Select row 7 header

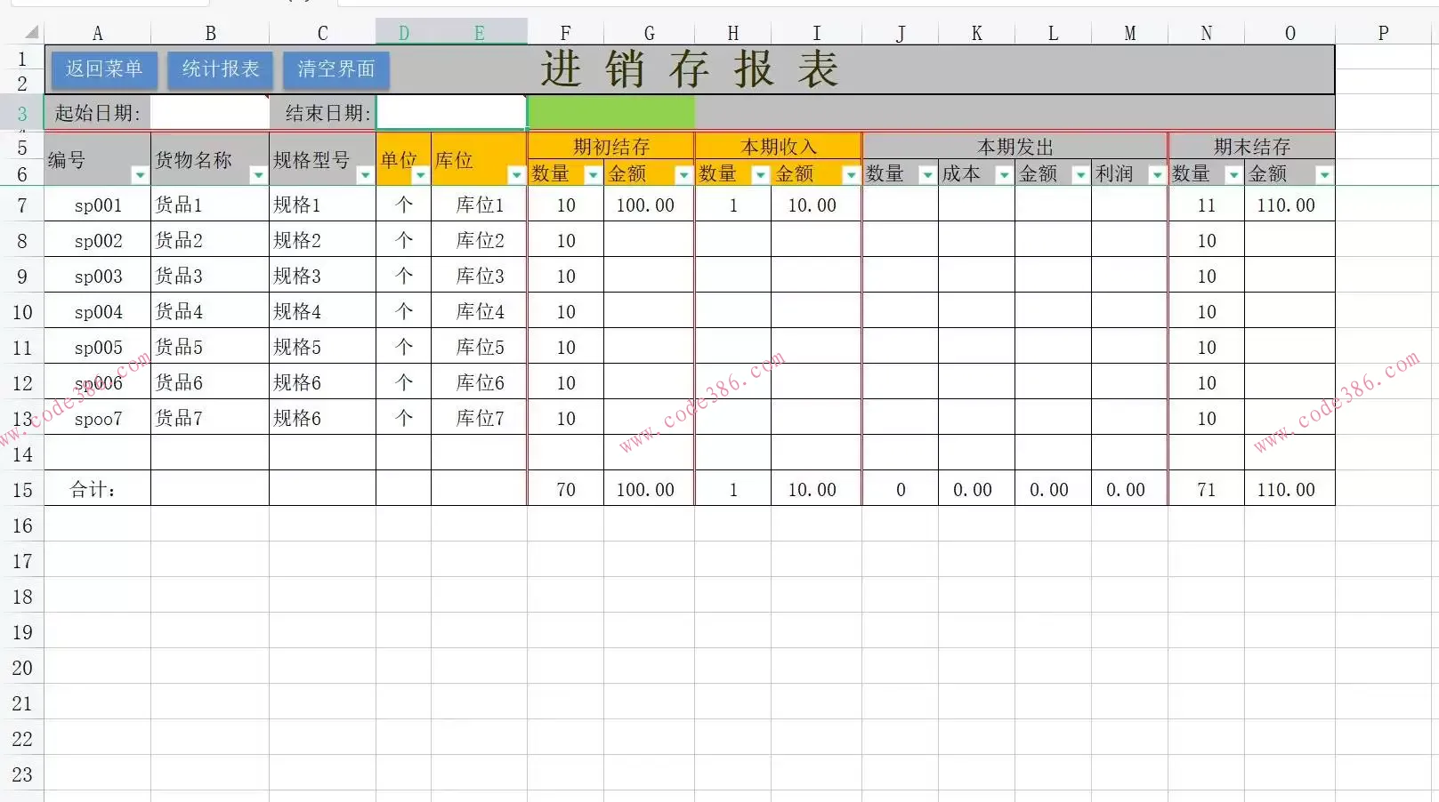[22, 205]
